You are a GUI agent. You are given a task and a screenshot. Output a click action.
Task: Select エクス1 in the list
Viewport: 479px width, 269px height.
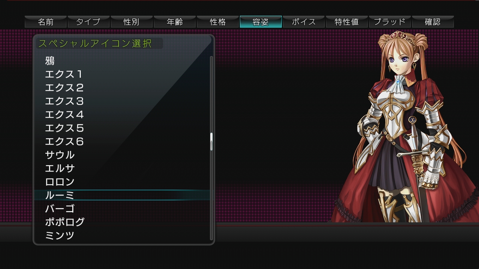64,74
